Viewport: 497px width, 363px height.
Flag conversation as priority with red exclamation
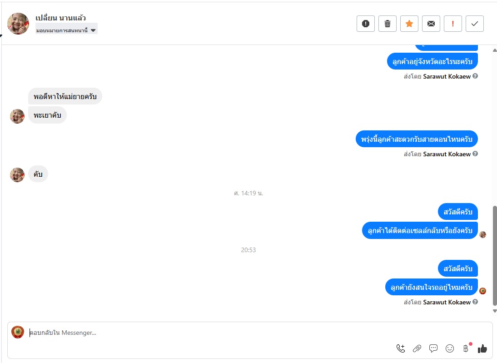point(452,24)
